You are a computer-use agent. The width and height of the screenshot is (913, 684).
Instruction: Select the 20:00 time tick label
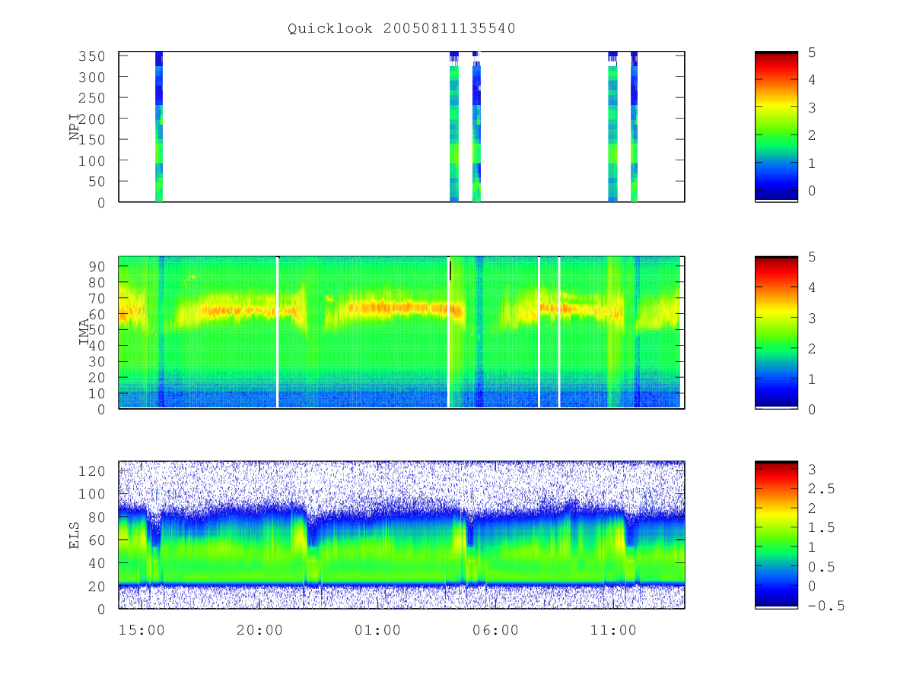[259, 630]
